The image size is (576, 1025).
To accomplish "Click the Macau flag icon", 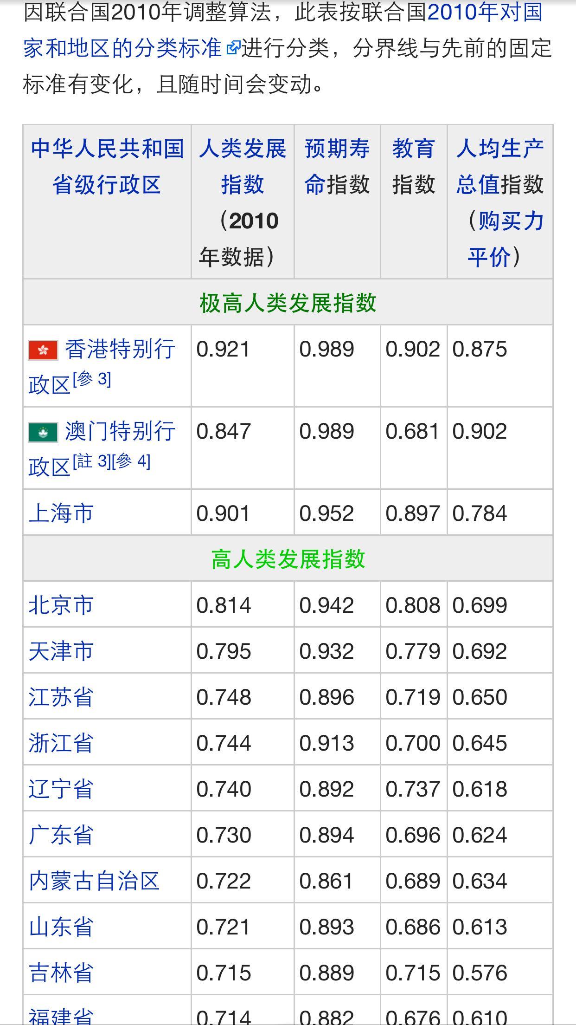I will [x=43, y=432].
